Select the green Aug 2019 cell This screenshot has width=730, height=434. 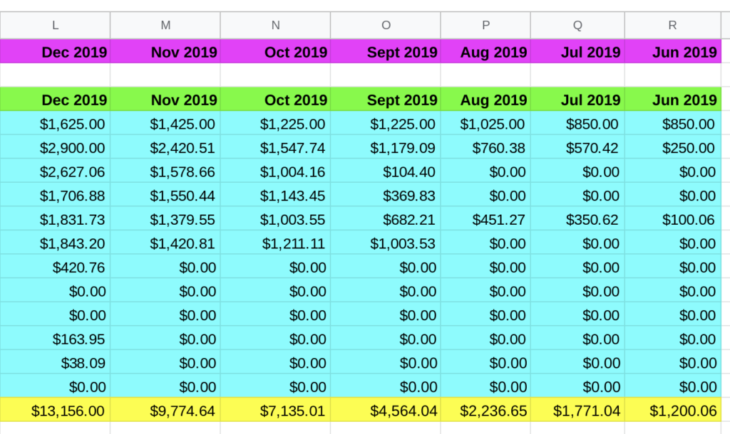(x=485, y=100)
